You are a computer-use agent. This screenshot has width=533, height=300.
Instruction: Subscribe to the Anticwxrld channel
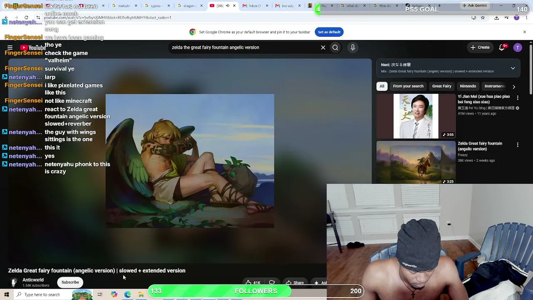tap(70, 282)
